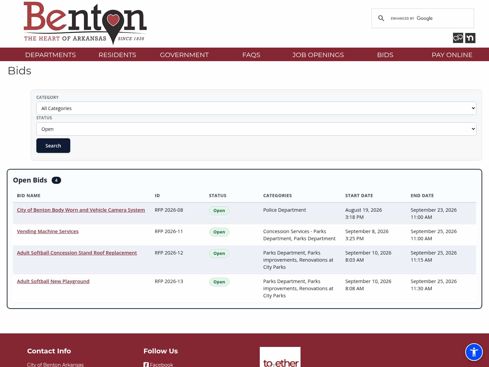Click the Benton city logo
489x367 pixels.
click(85, 23)
